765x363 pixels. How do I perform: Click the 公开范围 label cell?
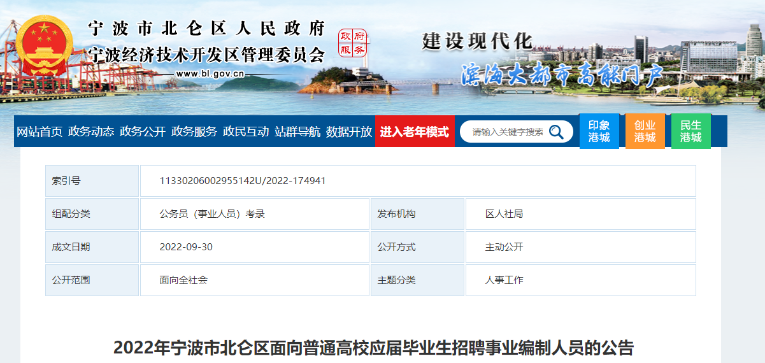click(x=92, y=280)
